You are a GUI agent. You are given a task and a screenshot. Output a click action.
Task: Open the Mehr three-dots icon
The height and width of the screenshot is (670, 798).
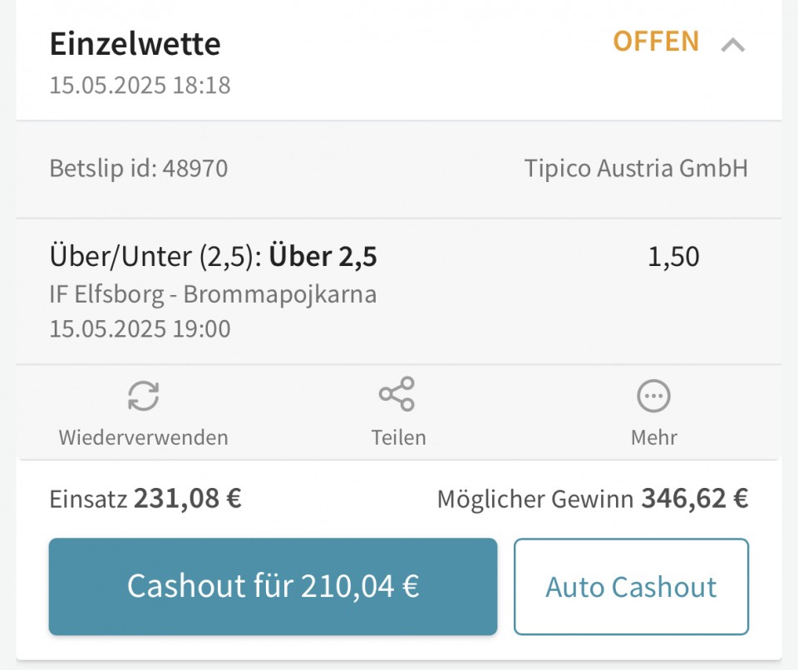pyautogui.click(x=653, y=396)
